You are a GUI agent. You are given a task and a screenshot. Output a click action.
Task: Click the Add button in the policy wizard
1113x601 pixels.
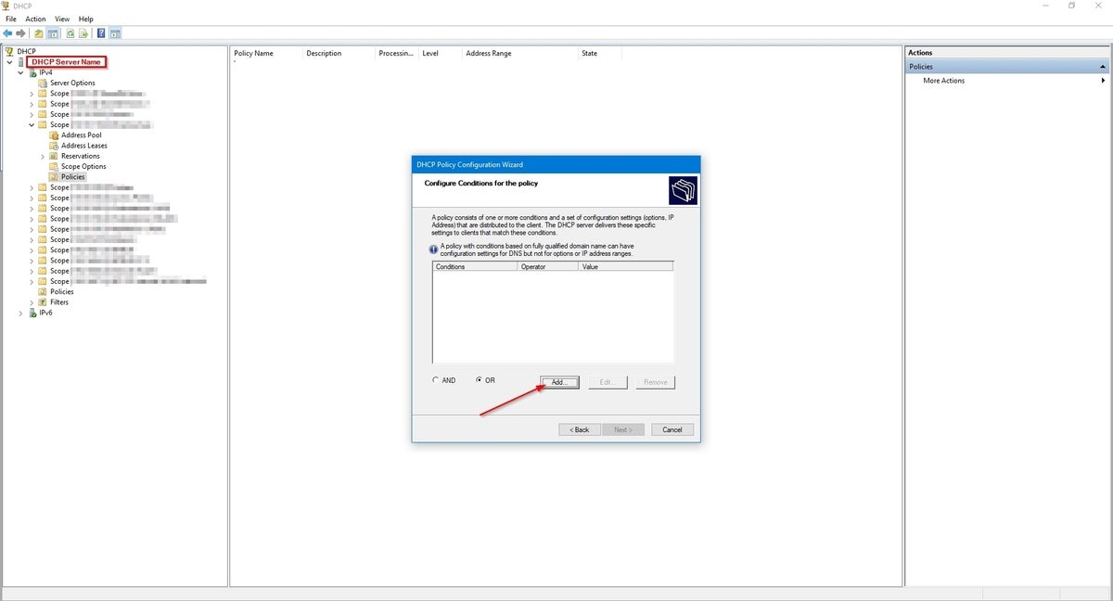(x=558, y=381)
